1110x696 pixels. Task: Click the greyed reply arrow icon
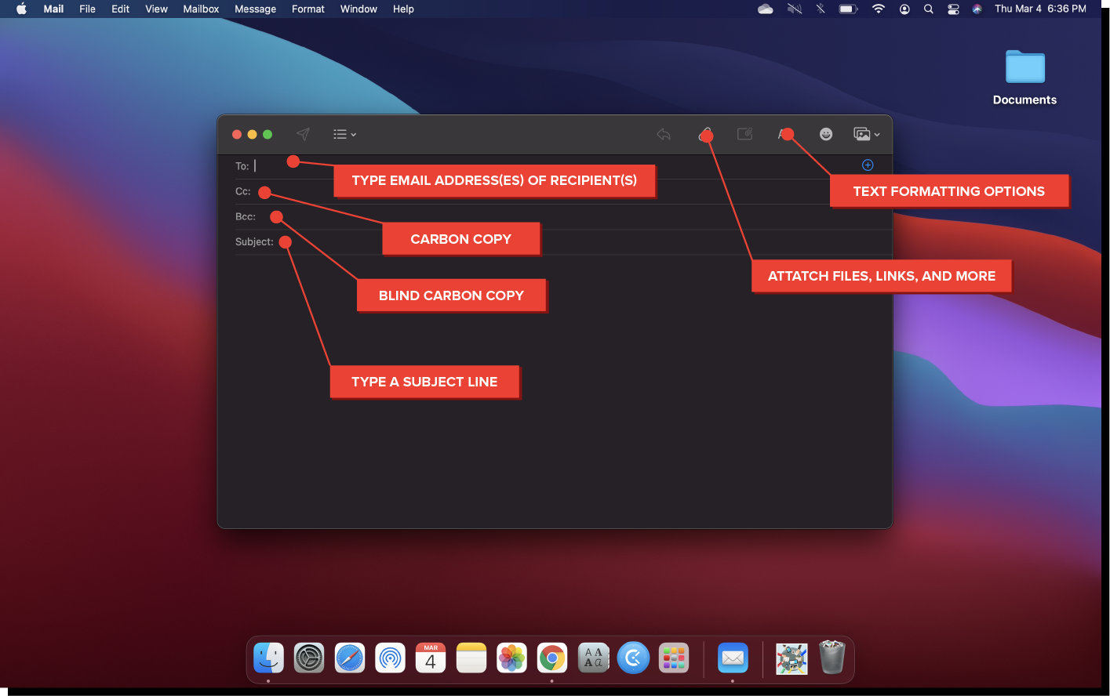point(664,134)
